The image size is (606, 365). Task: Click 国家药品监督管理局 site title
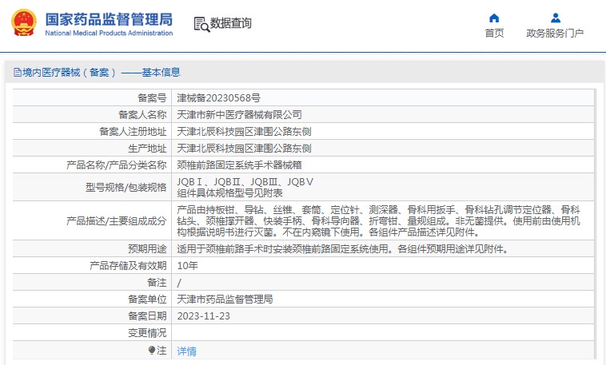tap(109, 19)
